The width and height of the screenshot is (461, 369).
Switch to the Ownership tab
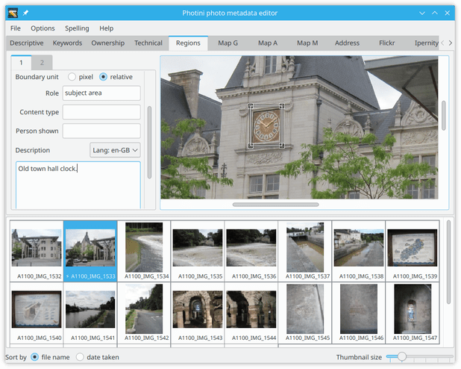pyautogui.click(x=108, y=43)
